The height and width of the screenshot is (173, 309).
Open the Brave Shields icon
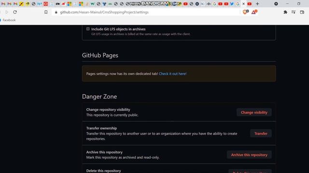tap(245, 12)
